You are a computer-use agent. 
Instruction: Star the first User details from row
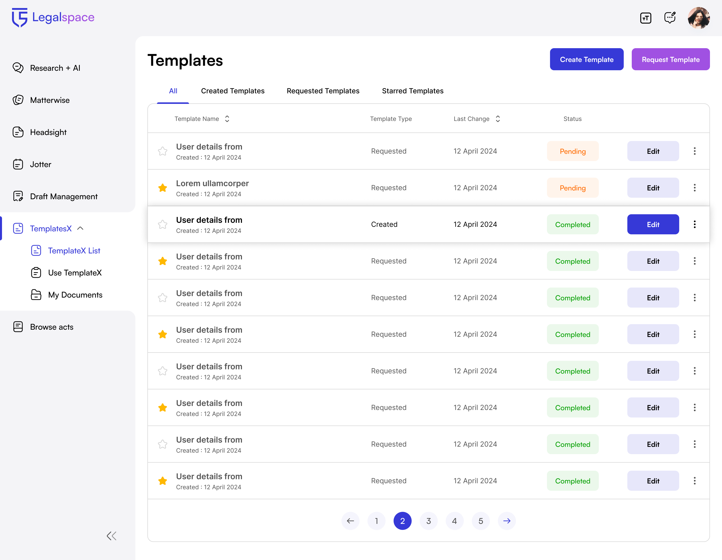[162, 151]
